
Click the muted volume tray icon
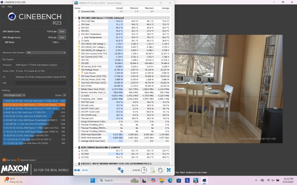(x=273, y=181)
